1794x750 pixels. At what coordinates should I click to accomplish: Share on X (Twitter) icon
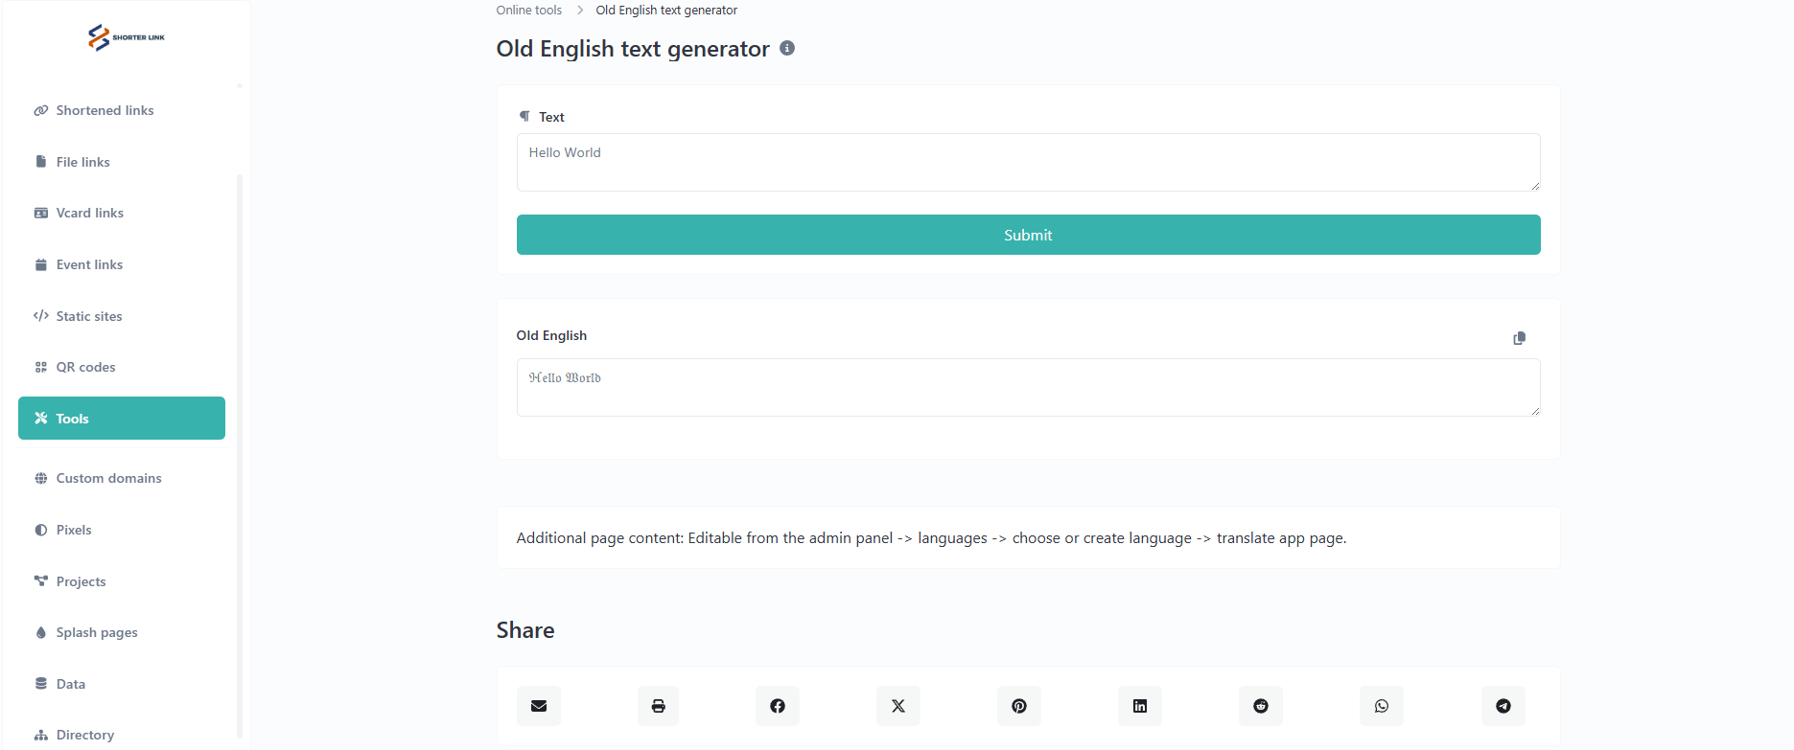[898, 706]
